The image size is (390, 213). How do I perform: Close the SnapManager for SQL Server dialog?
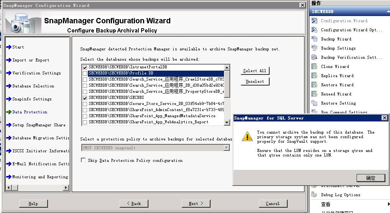(385, 118)
